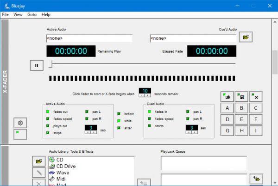Click the green indicator button below gear
Screen dimensions: 278x186
click(20, 134)
